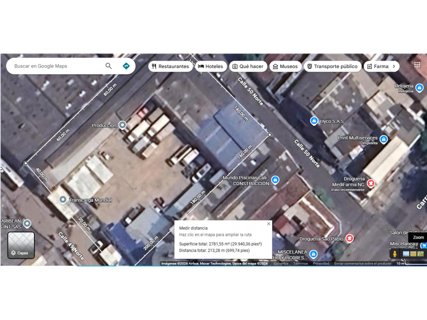
Task: Select the Droguería MediFarma NG marker
Action: click(371, 183)
